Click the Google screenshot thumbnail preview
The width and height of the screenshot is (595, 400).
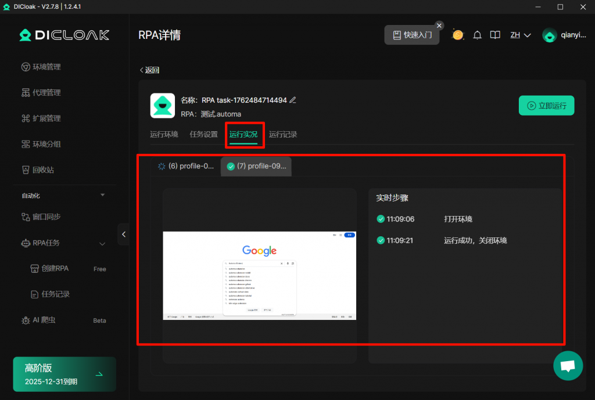tap(259, 275)
